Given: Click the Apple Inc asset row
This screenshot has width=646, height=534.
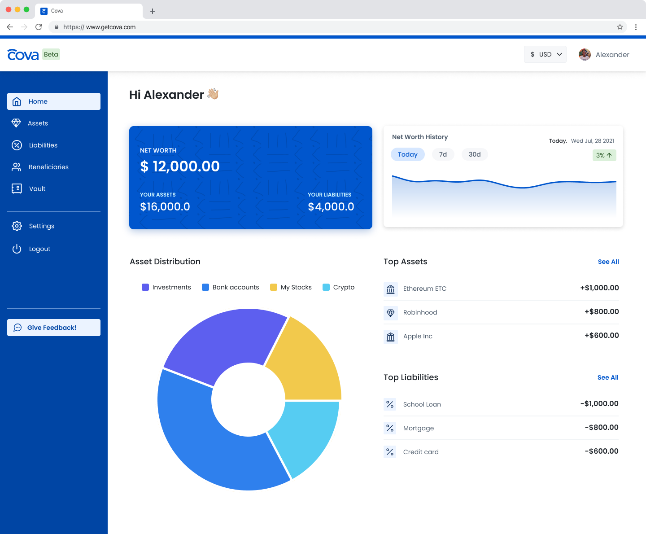Looking at the screenshot, I should (501, 336).
